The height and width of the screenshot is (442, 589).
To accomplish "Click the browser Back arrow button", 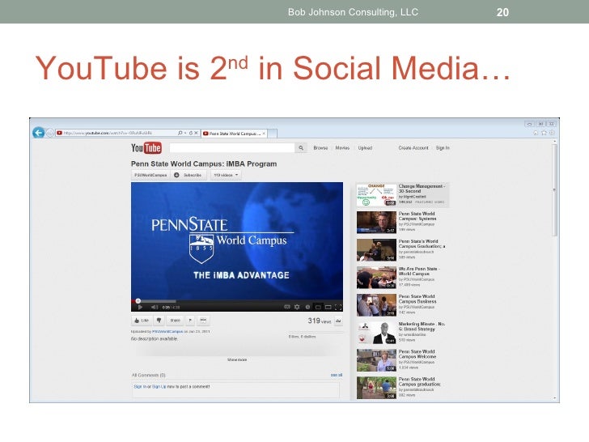I will (x=38, y=133).
